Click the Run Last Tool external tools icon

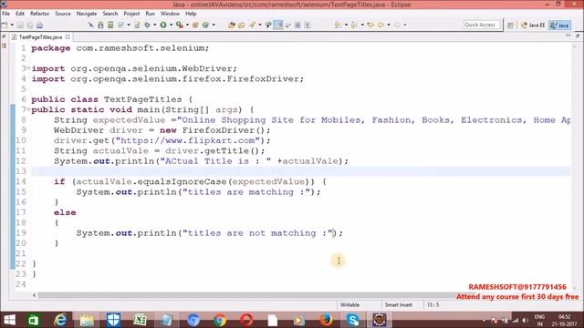tap(180, 25)
